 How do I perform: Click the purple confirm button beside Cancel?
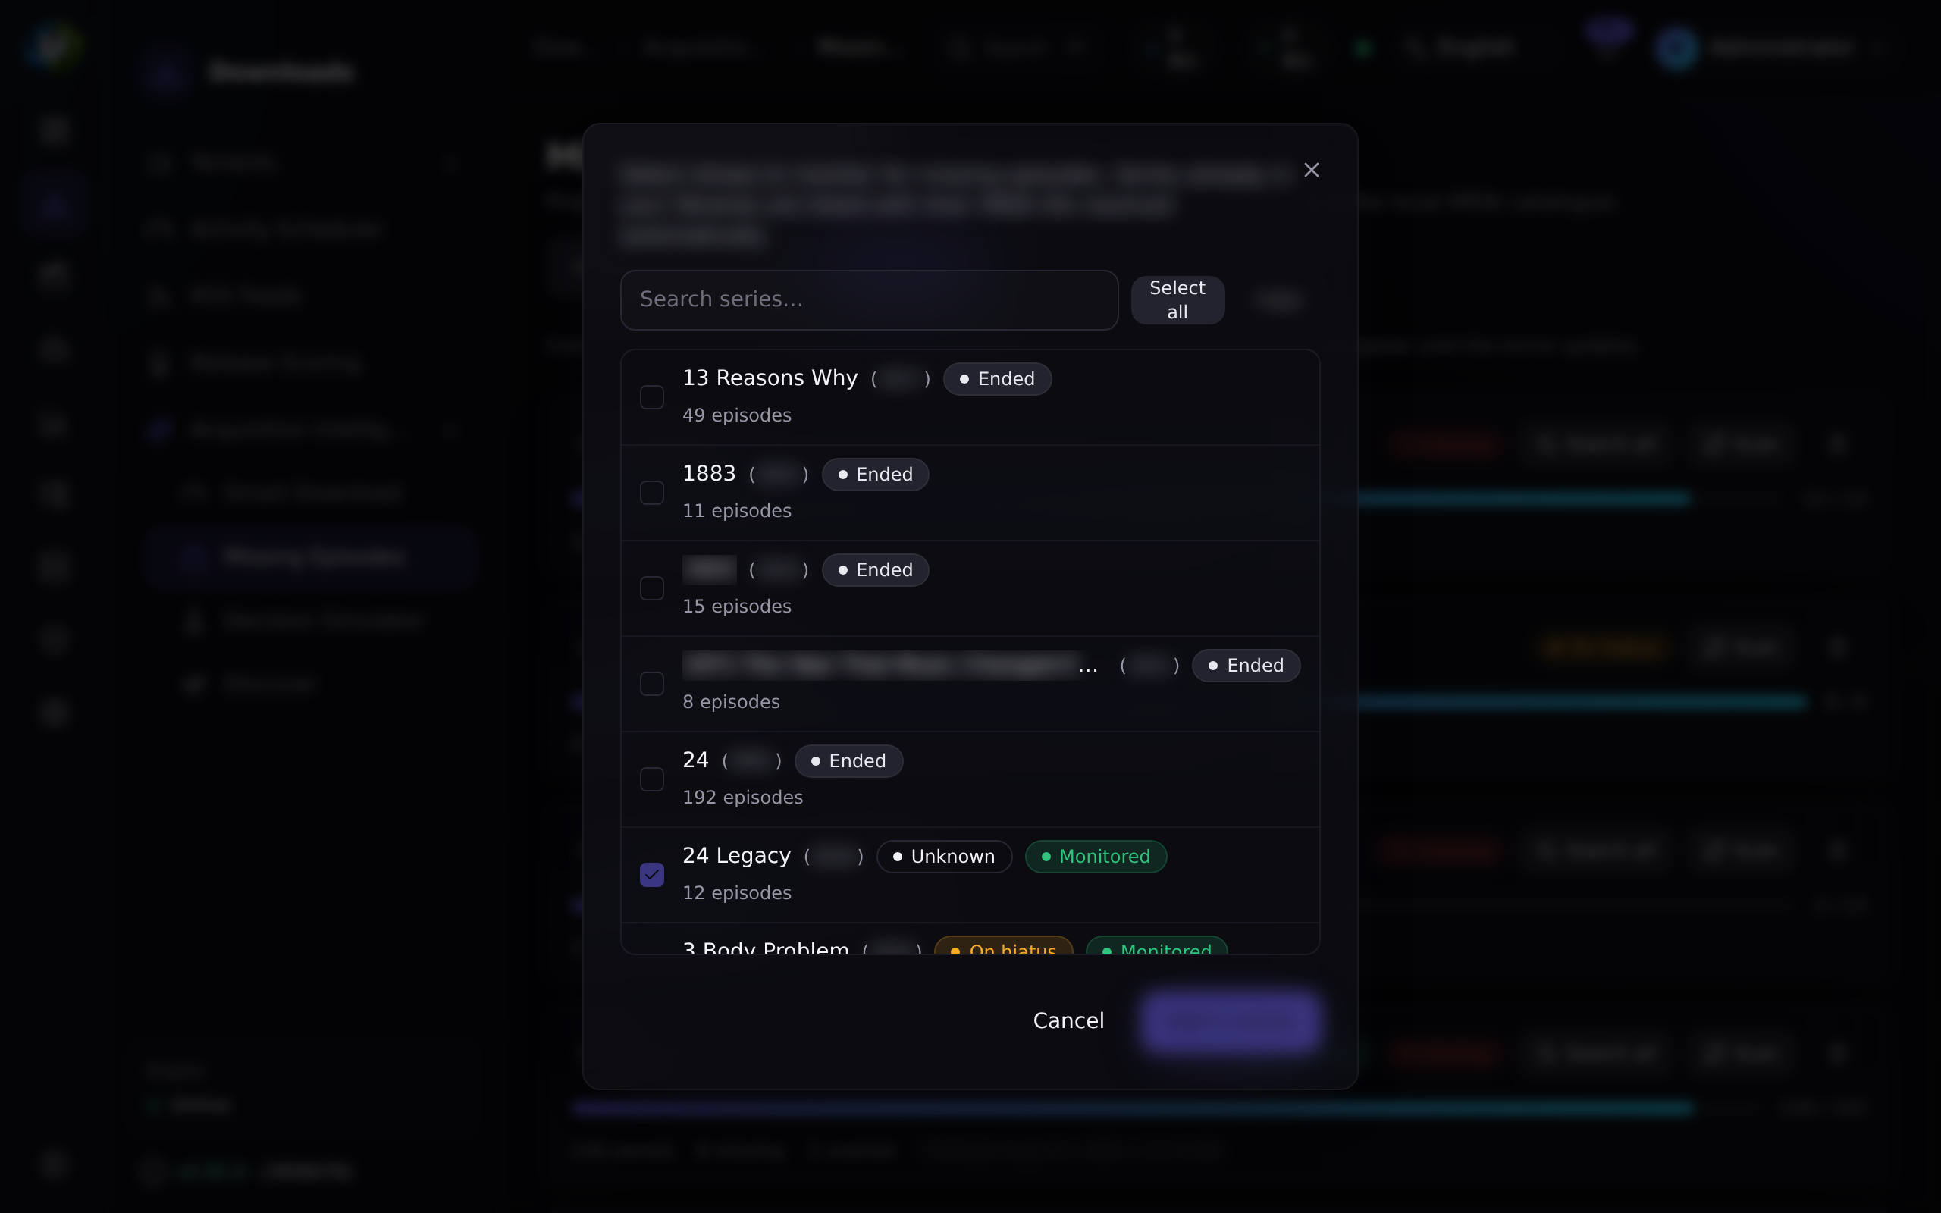coord(1231,1020)
